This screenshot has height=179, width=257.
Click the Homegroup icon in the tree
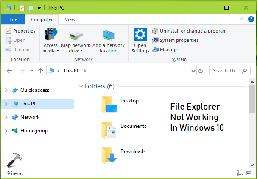[15, 131]
